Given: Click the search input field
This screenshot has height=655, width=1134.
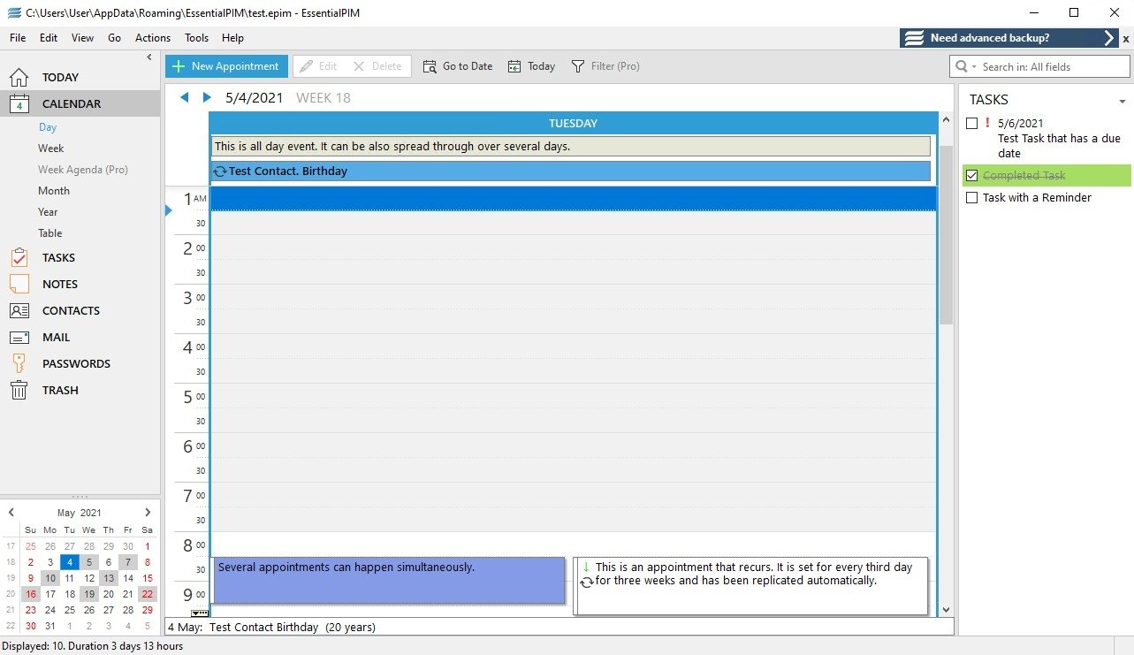Looking at the screenshot, I should pos(1054,67).
